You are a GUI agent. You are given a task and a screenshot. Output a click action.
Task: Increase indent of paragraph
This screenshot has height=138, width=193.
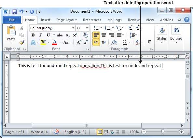pyautogui.click(x=139, y=28)
